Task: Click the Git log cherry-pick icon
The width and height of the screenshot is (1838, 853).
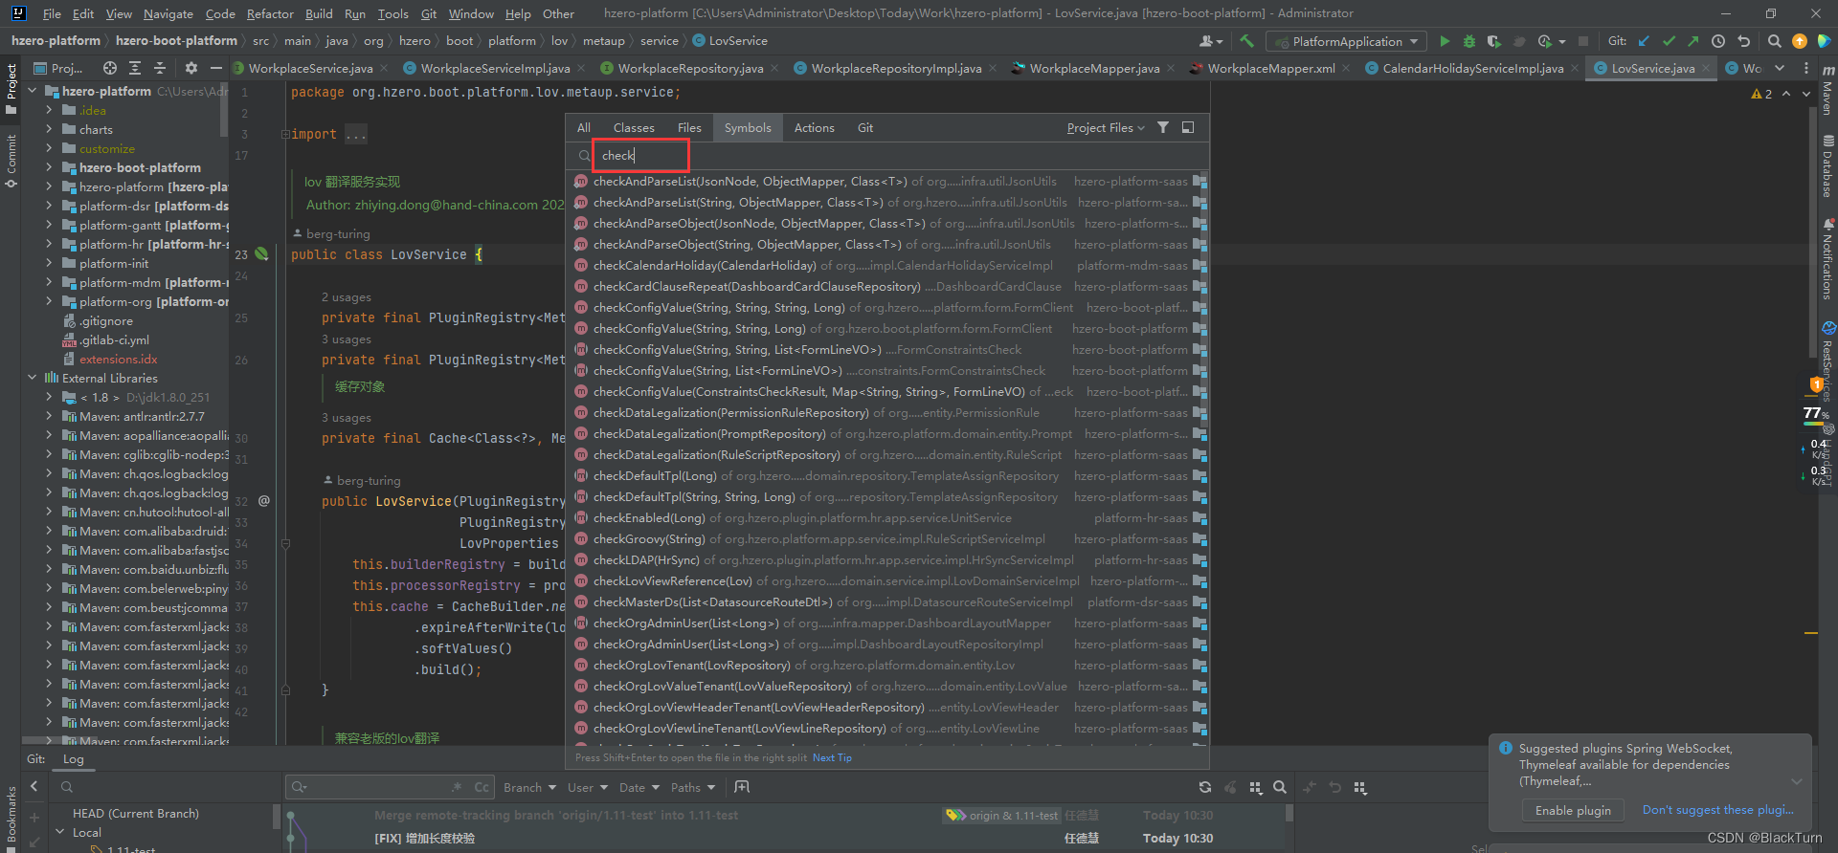Action: click(x=1230, y=787)
